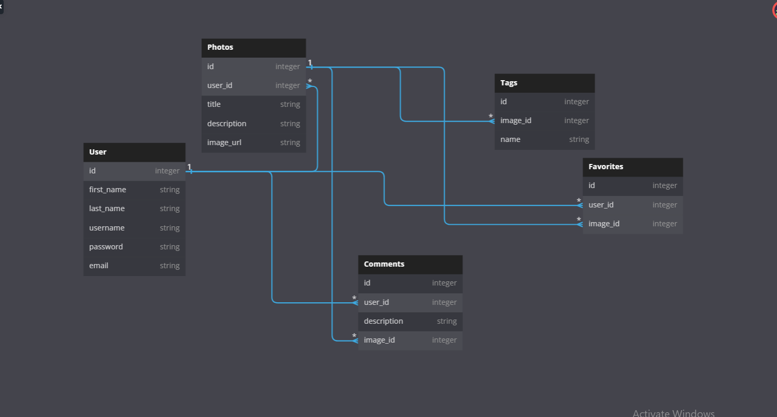This screenshot has width=777, height=417.
Task: Click the id field in Photos table
Action: (x=254, y=67)
